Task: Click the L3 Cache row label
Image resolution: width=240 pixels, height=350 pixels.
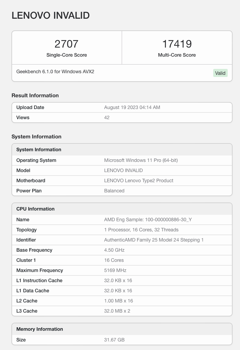Action: coord(27,311)
